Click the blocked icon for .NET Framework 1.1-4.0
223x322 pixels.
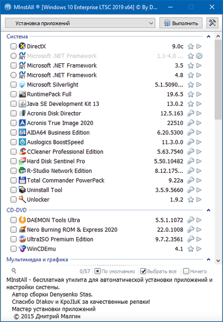point(199,56)
